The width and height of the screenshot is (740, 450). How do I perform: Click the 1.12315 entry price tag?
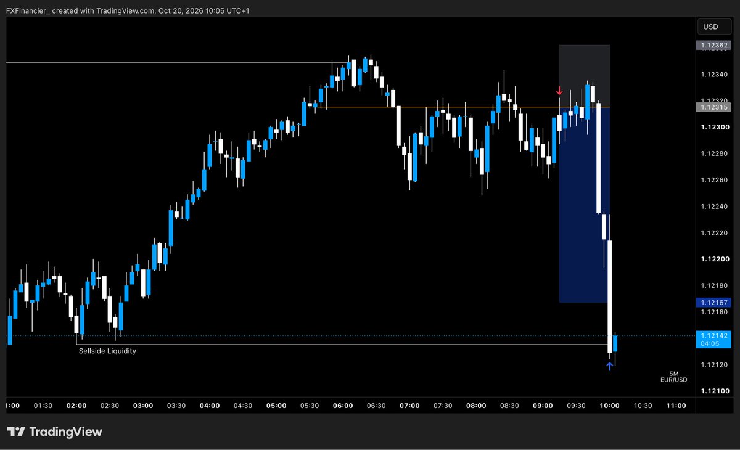coord(713,107)
